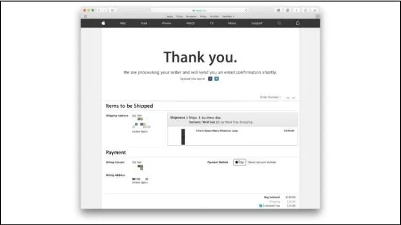
Task: Share order via Twitter icon
Action: coord(216,79)
